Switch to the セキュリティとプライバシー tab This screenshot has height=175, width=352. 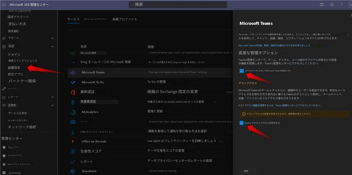click(x=95, y=19)
